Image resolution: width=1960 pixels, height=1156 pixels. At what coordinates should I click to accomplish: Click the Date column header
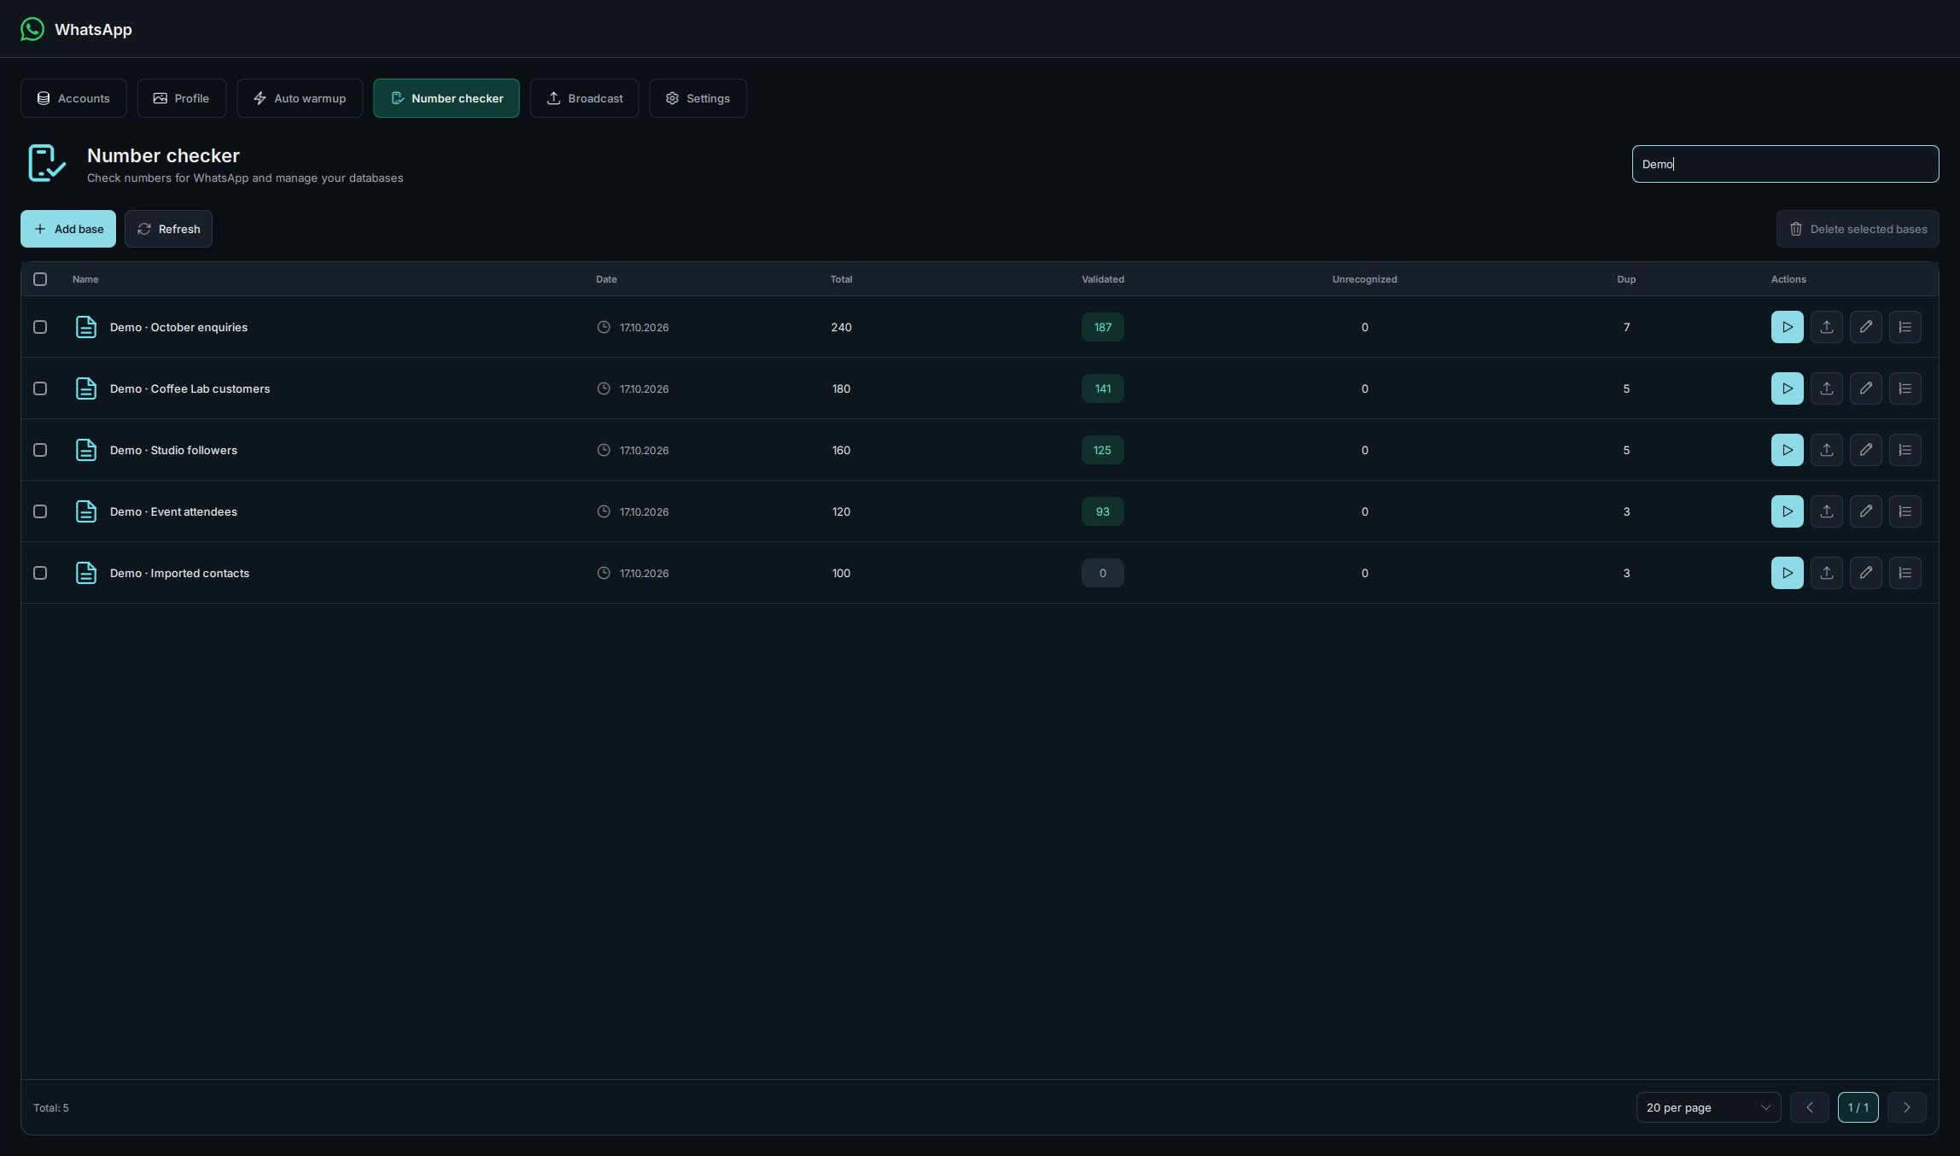[606, 279]
